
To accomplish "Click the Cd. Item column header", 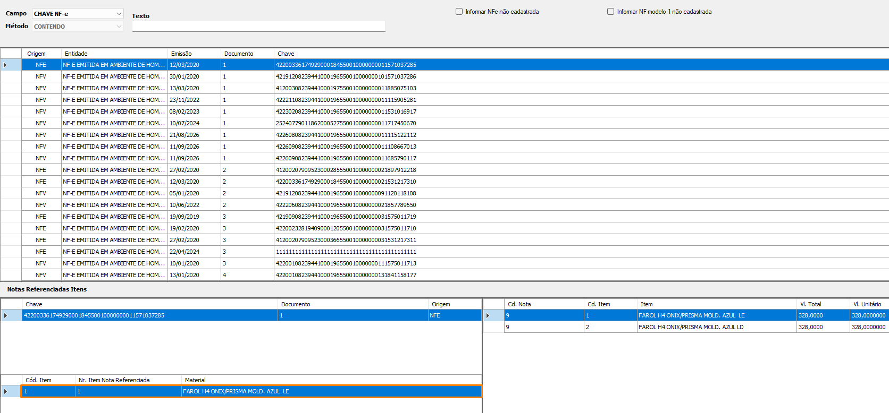I will (x=610, y=304).
